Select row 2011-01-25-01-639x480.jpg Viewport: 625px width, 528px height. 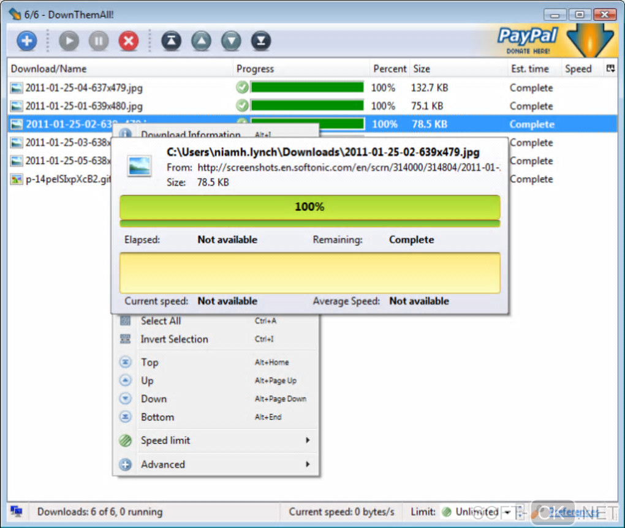tap(312, 106)
